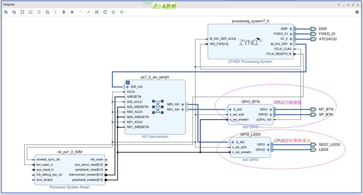This screenshot has width=363, height=195.
Task: Click the Diagram window title tab
Action: click(9, 4)
